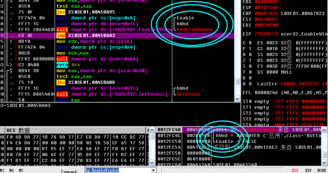The image size is (328, 173).
Task: Click EDI register value 00BF0300
Action: 266,25
